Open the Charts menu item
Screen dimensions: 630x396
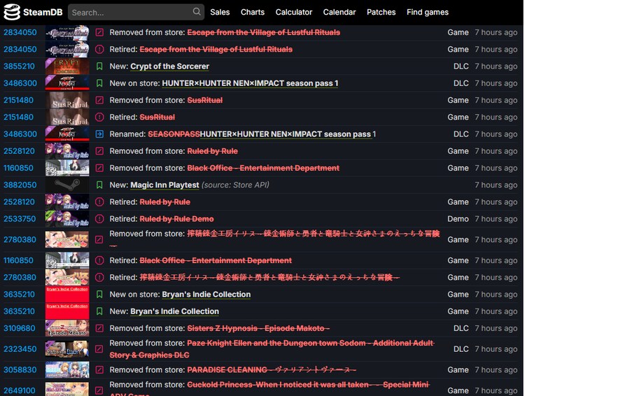(252, 12)
